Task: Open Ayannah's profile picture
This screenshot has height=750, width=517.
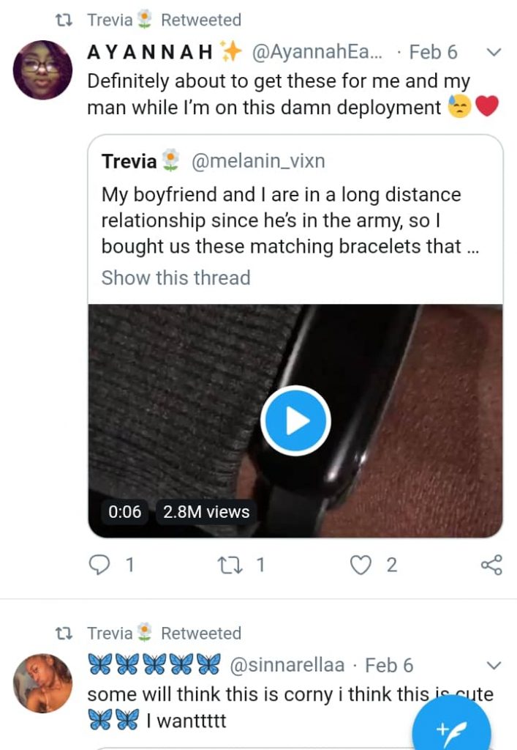Action: coord(42,70)
